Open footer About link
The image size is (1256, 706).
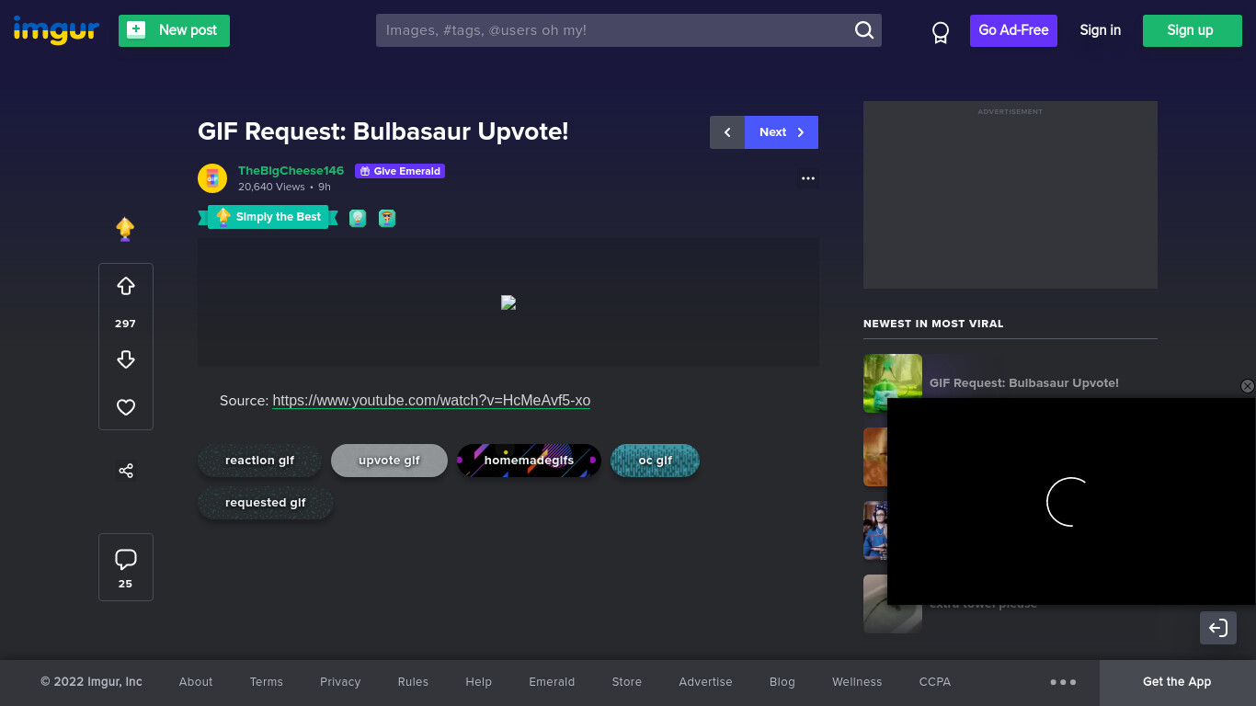point(196,682)
